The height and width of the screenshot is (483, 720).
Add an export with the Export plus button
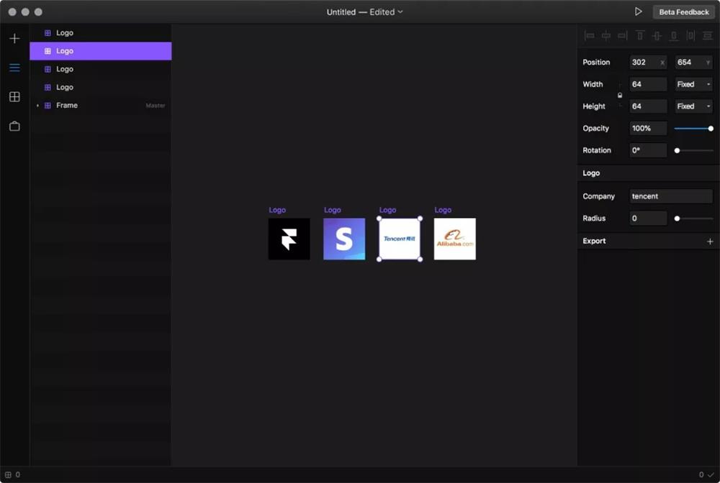(710, 241)
